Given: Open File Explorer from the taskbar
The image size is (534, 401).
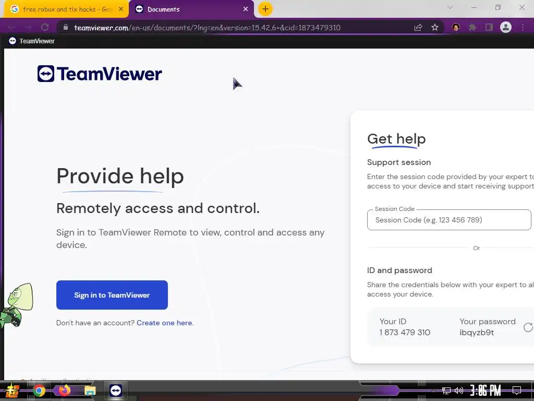Looking at the screenshot, I should tap(90, 391).
